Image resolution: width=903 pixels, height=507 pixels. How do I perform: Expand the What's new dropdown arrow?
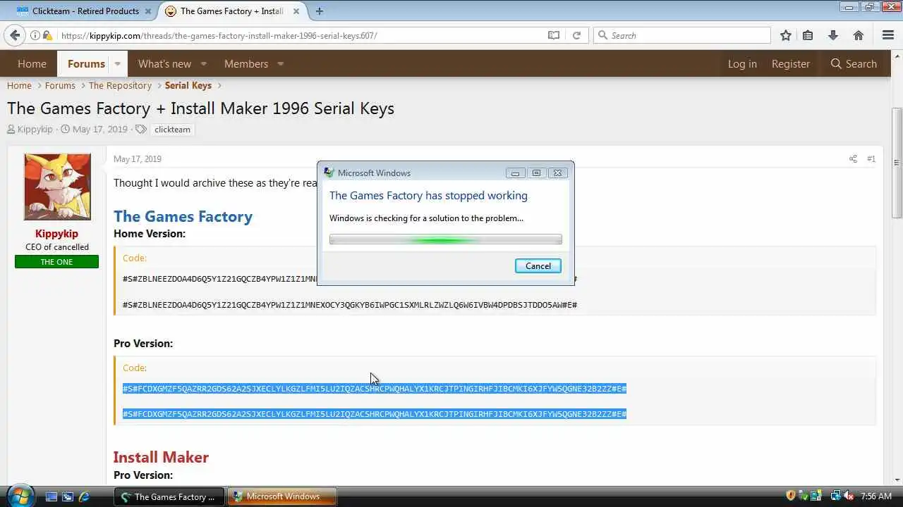[203, 63]
